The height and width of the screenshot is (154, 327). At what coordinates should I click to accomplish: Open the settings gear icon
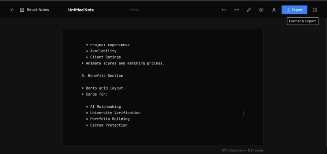click(x=261, y=10)
